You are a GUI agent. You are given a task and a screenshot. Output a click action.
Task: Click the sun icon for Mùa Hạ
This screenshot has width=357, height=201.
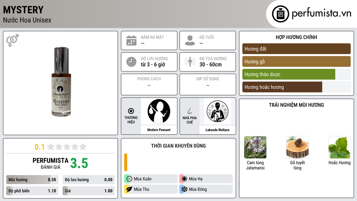click(x=184, y=179)
